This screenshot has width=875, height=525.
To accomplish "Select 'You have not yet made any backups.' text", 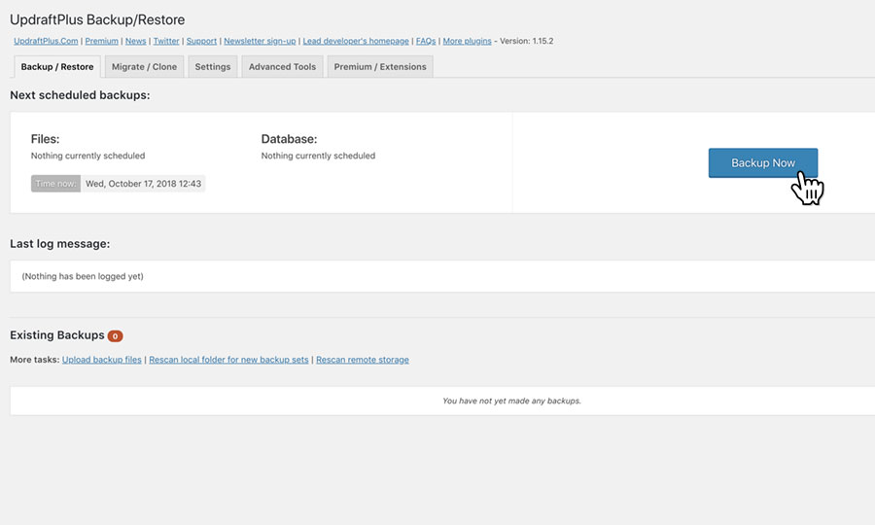I will tap(511, 401).
